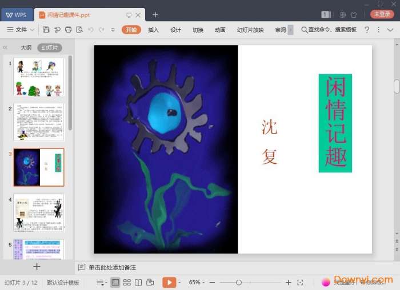400x290 pixels.
Task: Switch to Reading view icon
Action: (138, 283)
